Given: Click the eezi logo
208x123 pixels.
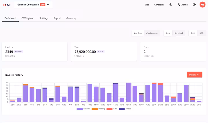Looking at the screenshot, I should point(7,5).
